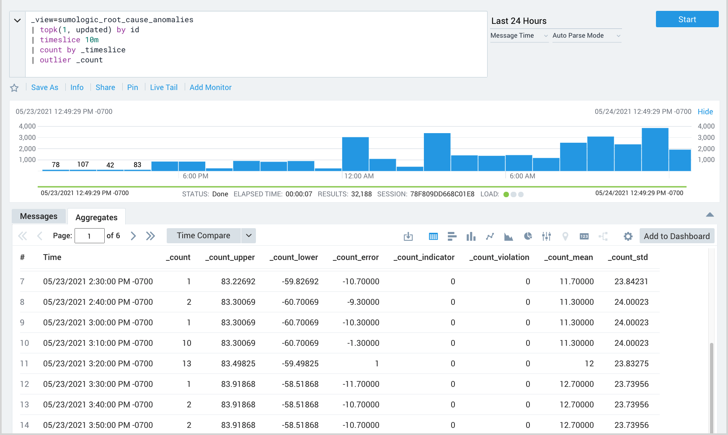Screen dimensions: 728x435
Task: Open chart settings gear icon
Action: point(628,237)
